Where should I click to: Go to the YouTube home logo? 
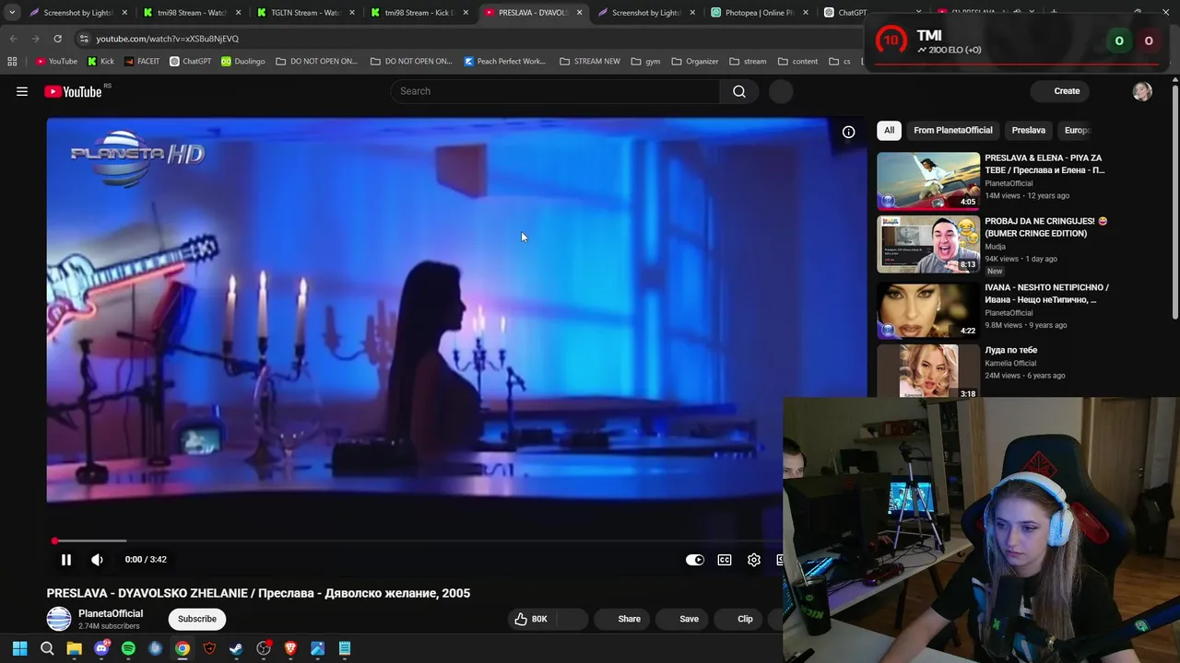73,91
